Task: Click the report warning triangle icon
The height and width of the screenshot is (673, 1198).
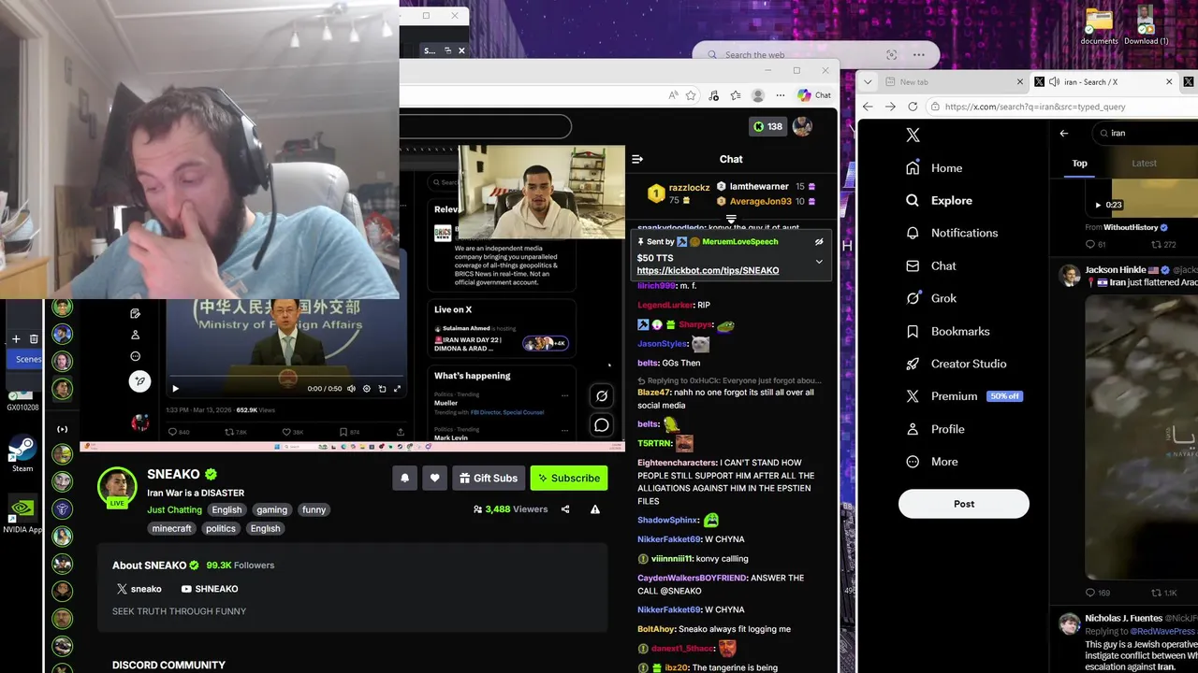Action: [595, 509]
